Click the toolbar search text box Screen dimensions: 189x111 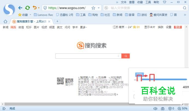(145, 8)
